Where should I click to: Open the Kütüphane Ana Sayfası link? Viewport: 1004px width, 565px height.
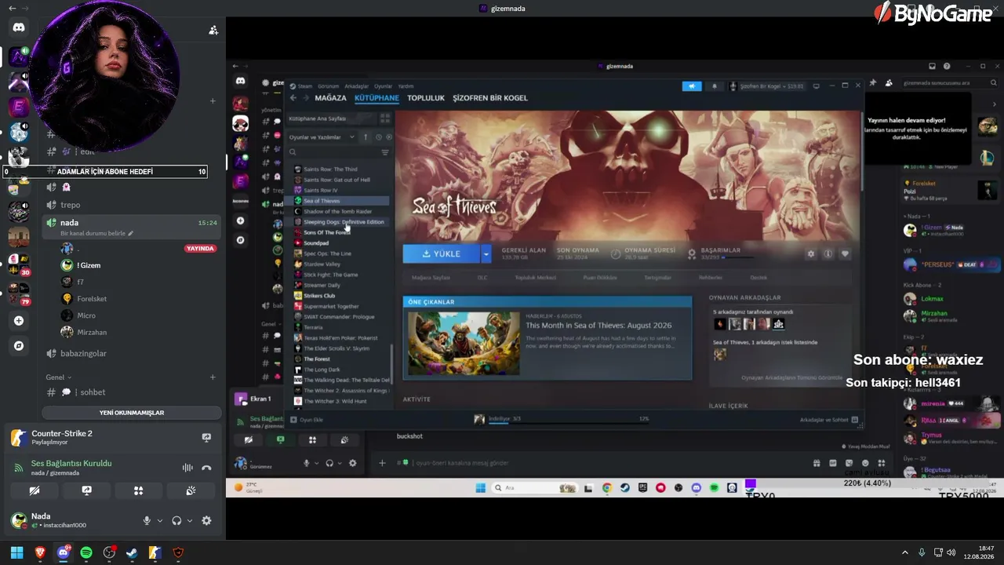tap(317, 118)
